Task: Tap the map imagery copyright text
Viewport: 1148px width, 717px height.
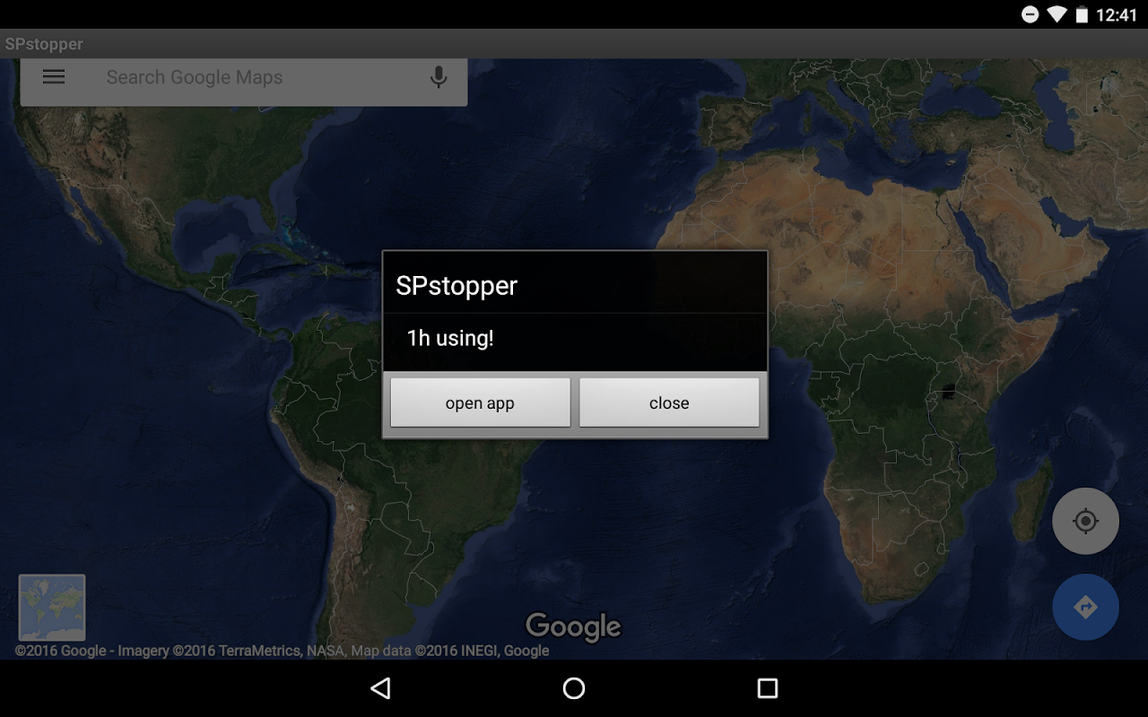Action: coord(282,651)
